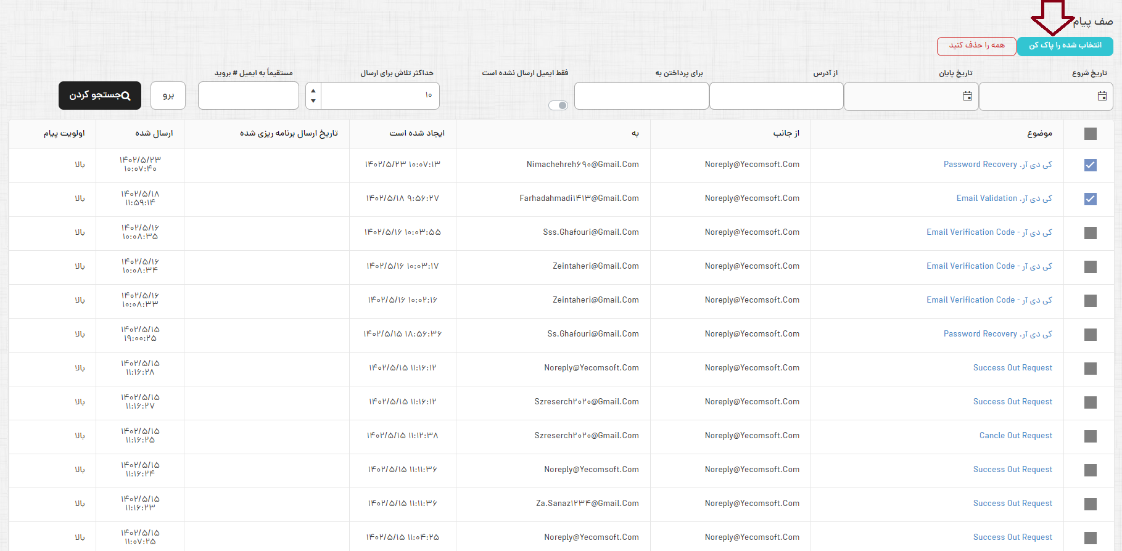1122x551 pixels.
Task: Uncheck the Nimachehreh Password Recovery row checkbox
Action: [1090, 165]
